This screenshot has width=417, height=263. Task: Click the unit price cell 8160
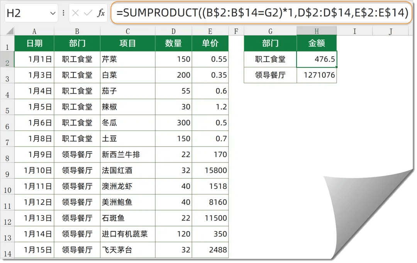tap(210, 202)
